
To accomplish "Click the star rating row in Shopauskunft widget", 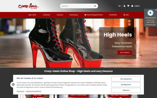I will [150, 20].
